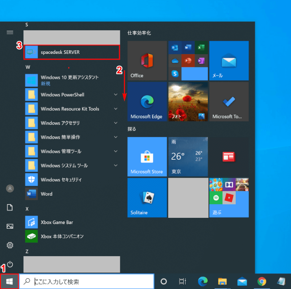Jump via letter W header
Screen dimensions: 291x289
click(28, 67)
